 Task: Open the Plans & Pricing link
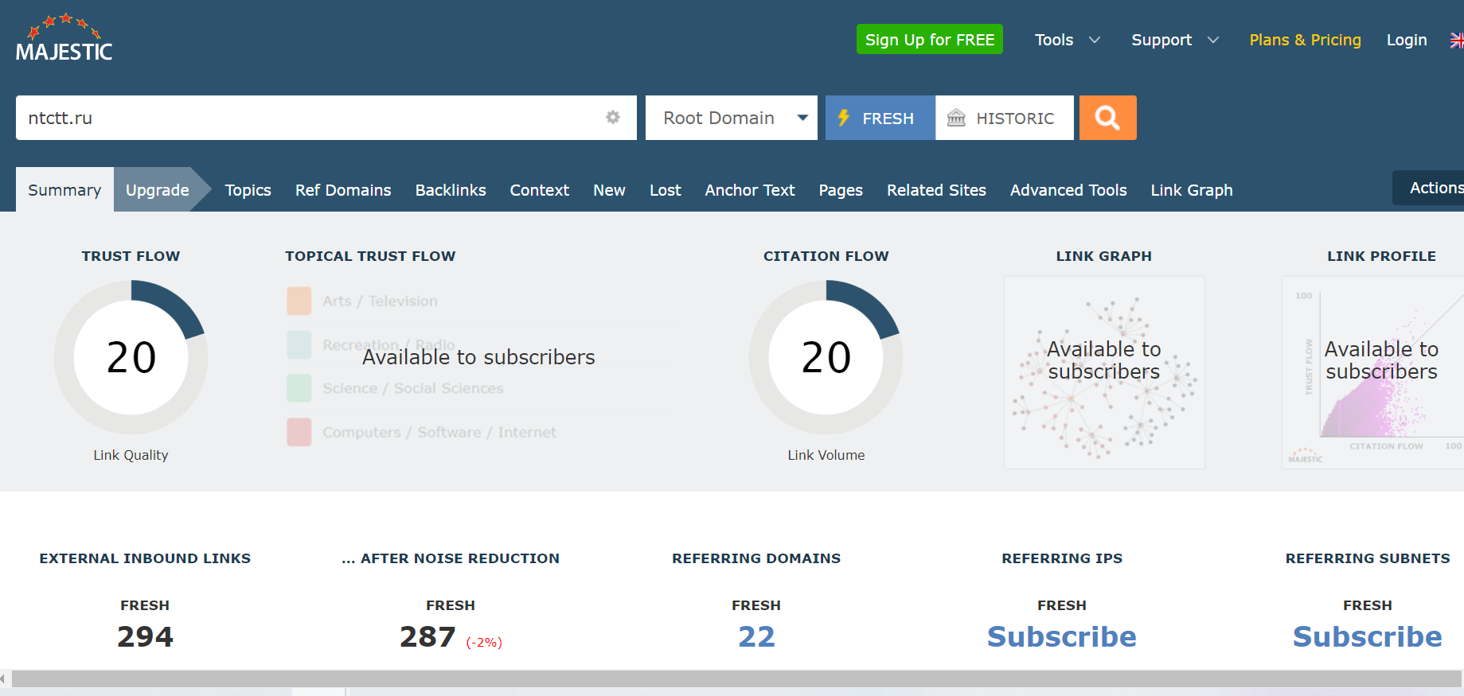[x=1305, y=40]
